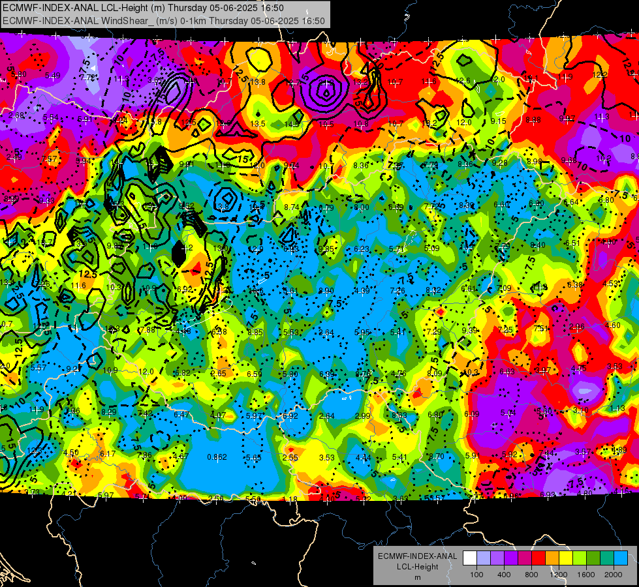
Task: Click the wind shear value 4.07
Action: click(217, 415)
